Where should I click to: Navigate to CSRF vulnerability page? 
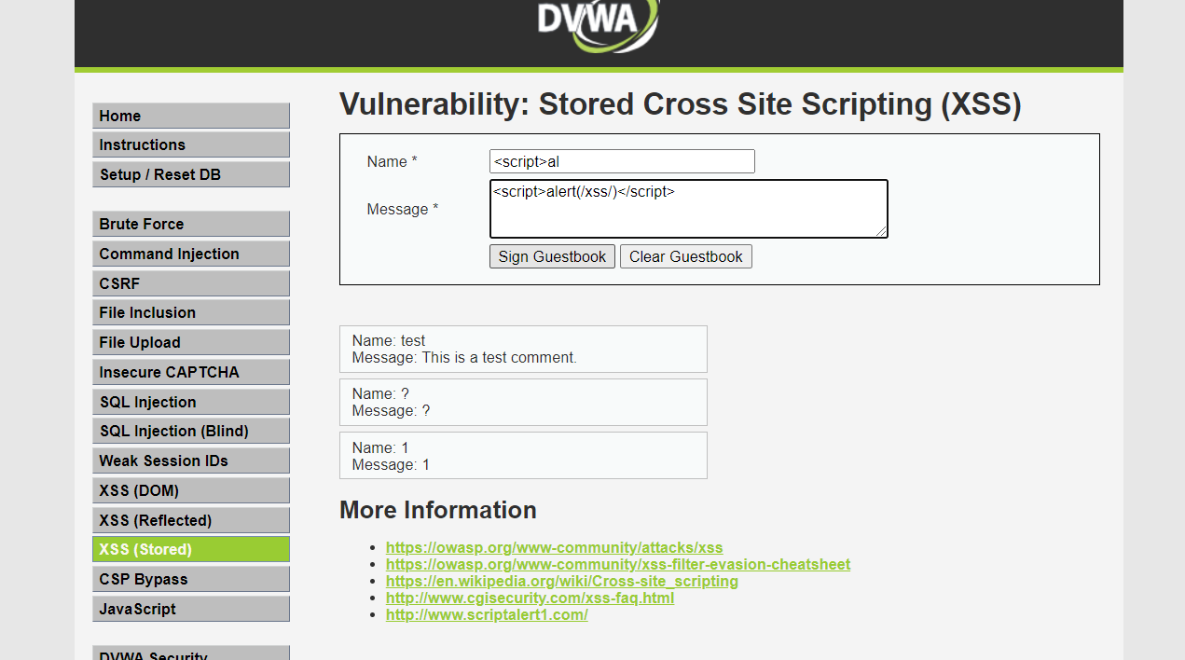pyautogui.click(x=191, y=283)
